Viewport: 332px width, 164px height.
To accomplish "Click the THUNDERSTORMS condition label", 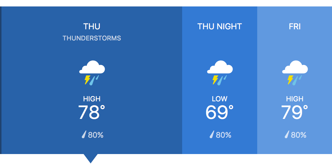I will point(92,38).
